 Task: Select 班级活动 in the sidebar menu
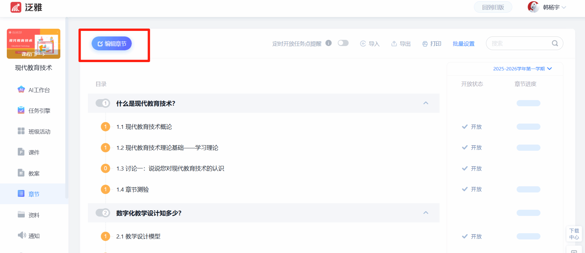point(34,132)
